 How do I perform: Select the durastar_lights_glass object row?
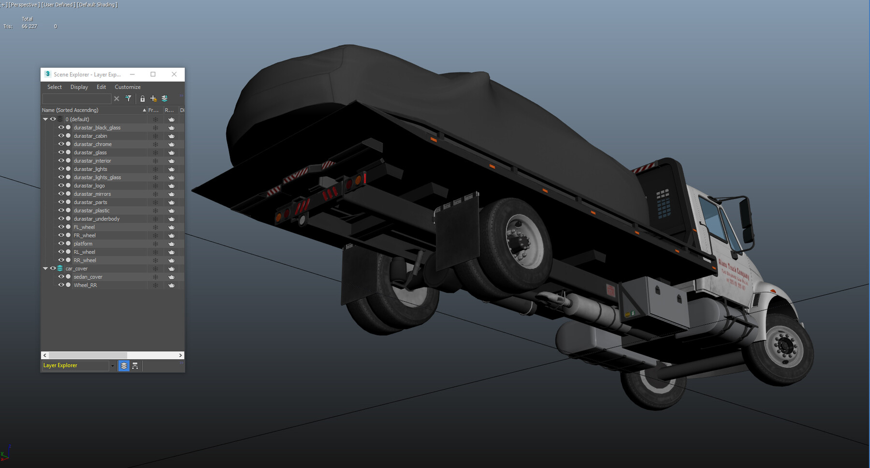(111, 177)
